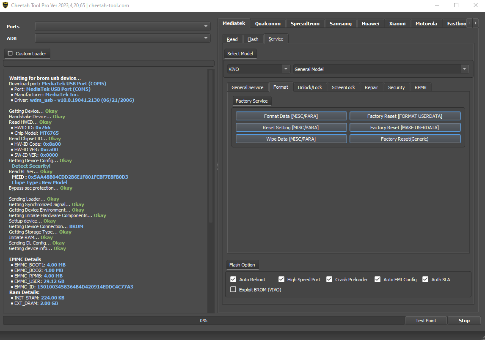Image resolution: width=485 pixels, height=340 pixels.
Task: Open the Security tab
Action: (x=396, y=87)
